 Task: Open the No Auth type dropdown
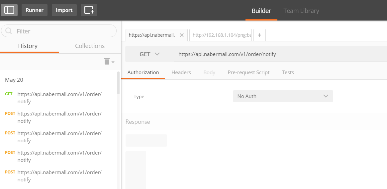(x=283, y=96)
